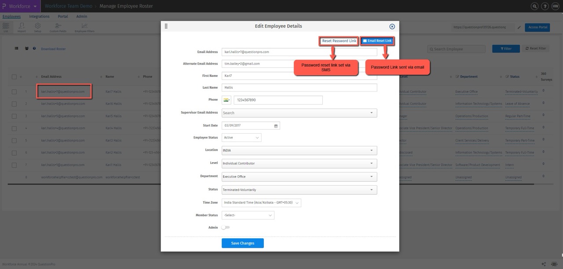Click inside the Search Employee field
The width and height of the screenshot is (563, 269).
456,49
